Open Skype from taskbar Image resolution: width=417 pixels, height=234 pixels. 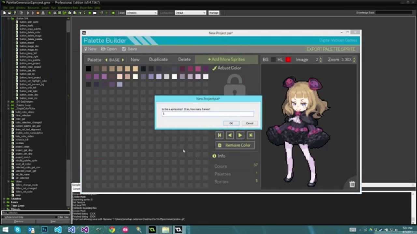tap(18, 230)
